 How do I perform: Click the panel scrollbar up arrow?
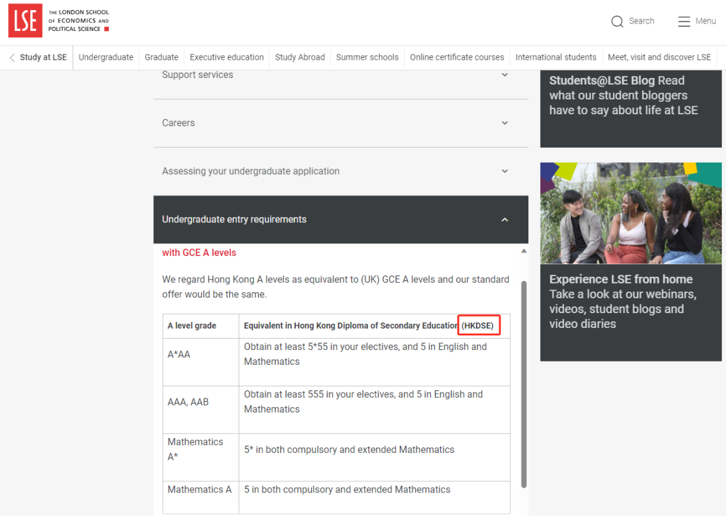[524, 251]
